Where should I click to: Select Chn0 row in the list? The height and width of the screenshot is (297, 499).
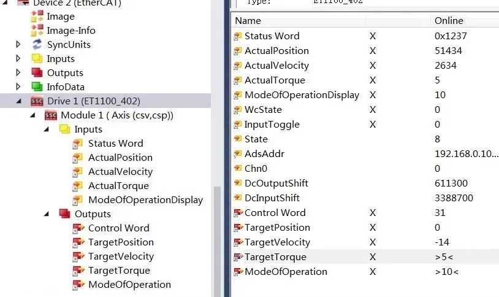(x=365, y=168)
